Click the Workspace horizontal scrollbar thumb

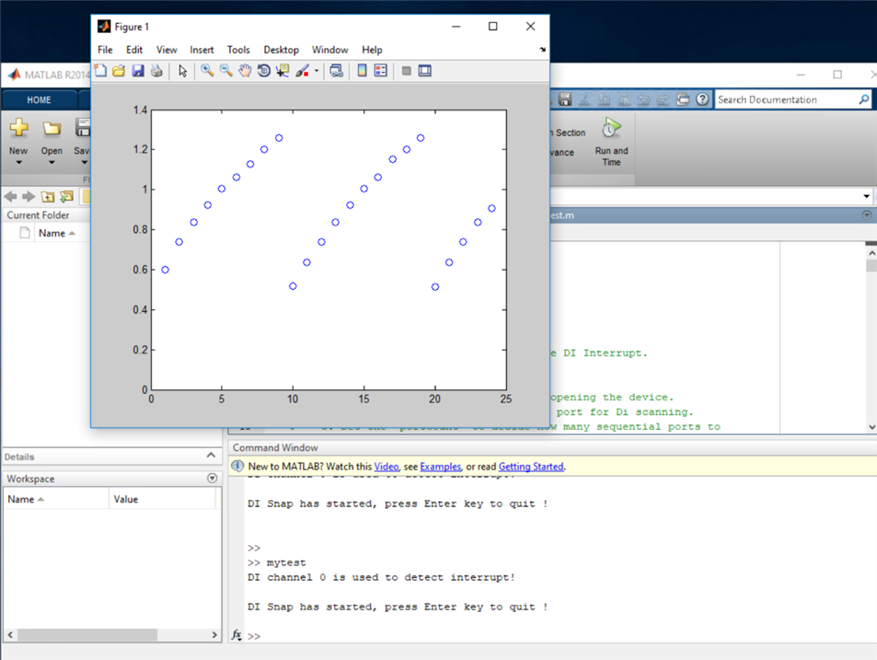pos(87,635)
